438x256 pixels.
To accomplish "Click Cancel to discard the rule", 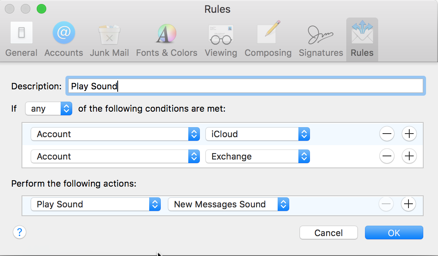I will tap(329, 233).
